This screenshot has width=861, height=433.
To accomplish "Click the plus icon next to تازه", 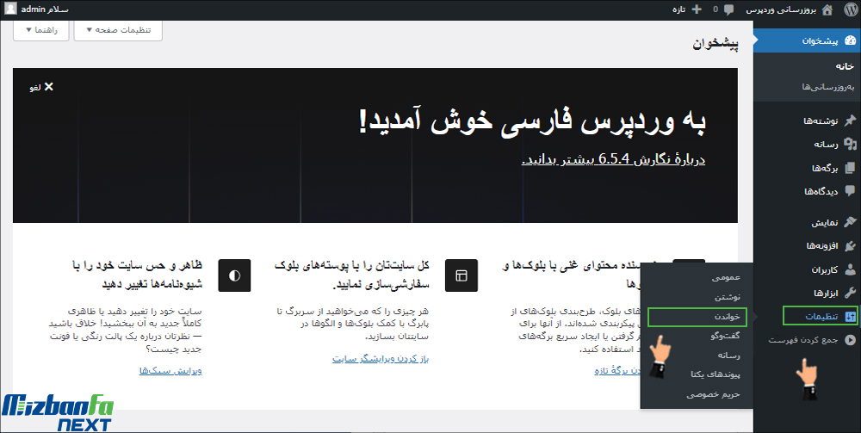I will coord(697,9).
